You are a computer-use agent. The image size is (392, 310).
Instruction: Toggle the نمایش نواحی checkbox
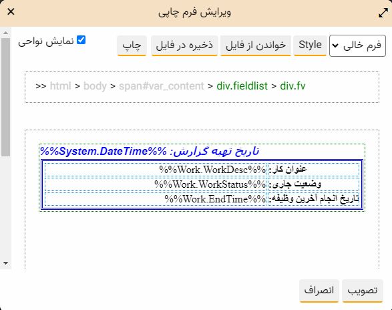(x=81, y=40)
